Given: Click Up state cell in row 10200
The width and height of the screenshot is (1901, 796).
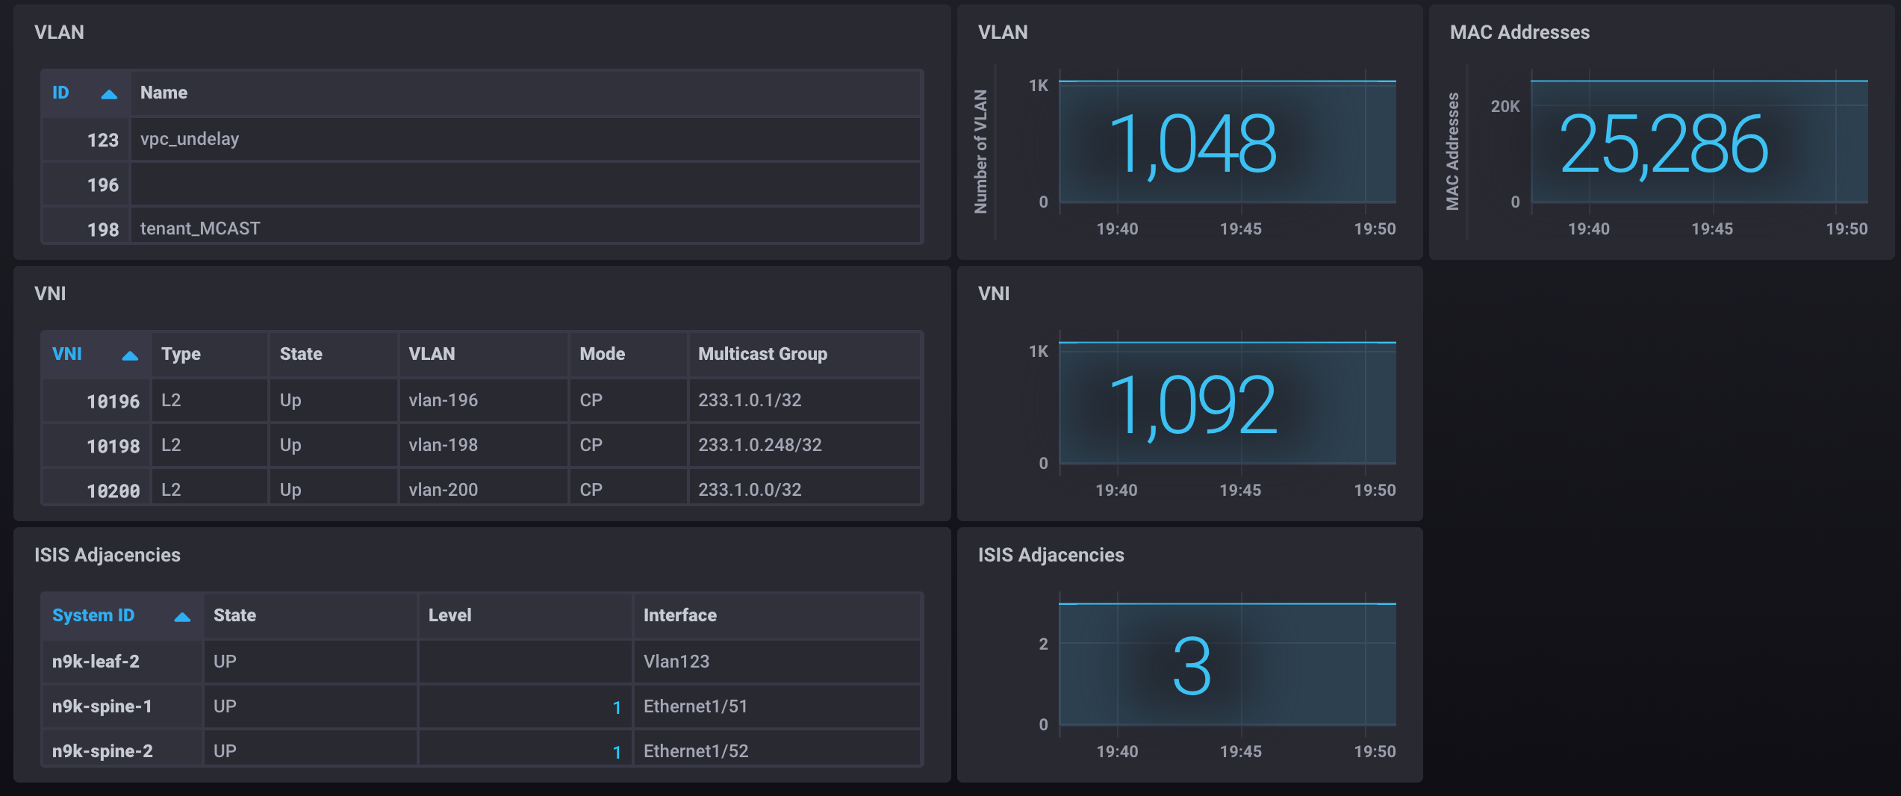Looking at the screenshot, I should [333, 487].
